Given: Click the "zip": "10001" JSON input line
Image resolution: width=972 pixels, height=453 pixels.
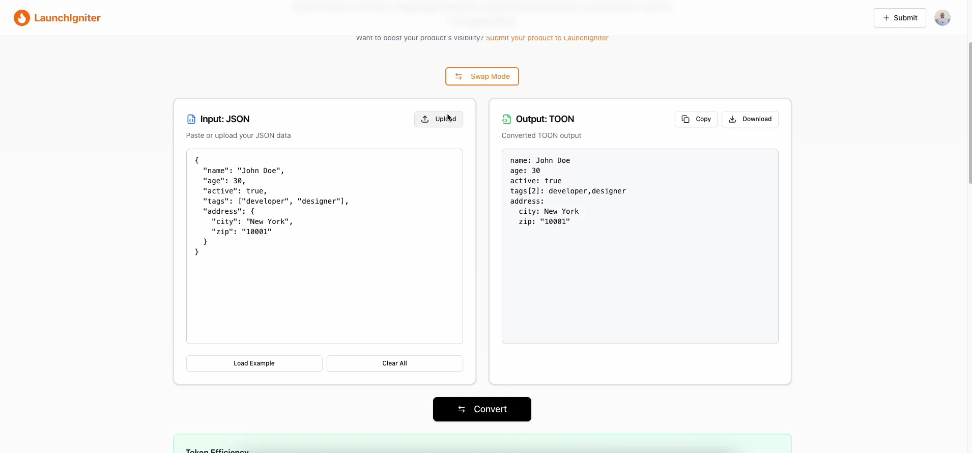Looking at the screenshot, I should point(242,232).
